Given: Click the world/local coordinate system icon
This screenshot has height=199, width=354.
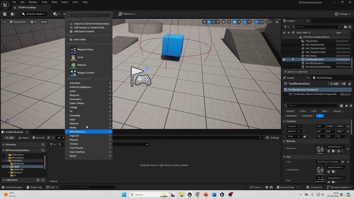Looking at the screenshot, I should (x=223, y=22).
